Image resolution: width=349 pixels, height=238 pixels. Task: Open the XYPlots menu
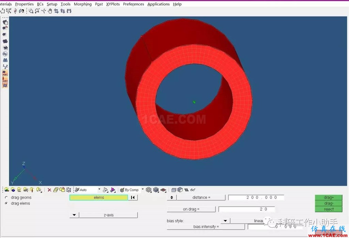113,4
